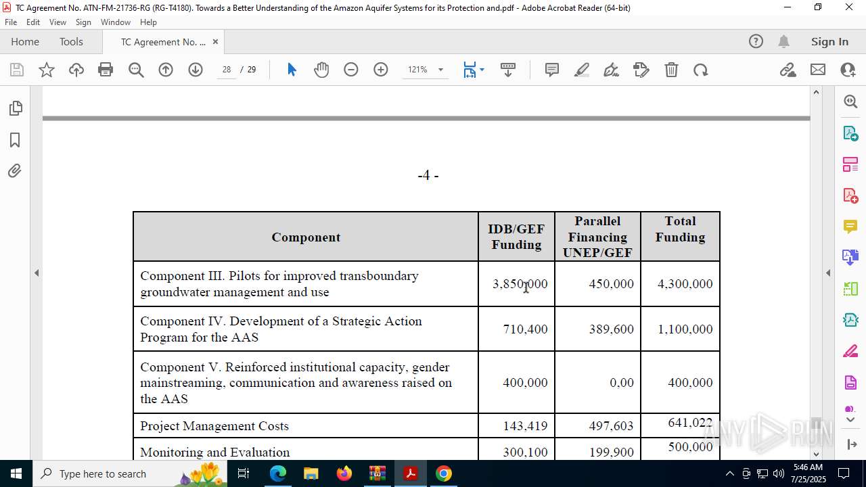Show more tools with the right pane chevron
866x487 pixels.
(850, 420)
